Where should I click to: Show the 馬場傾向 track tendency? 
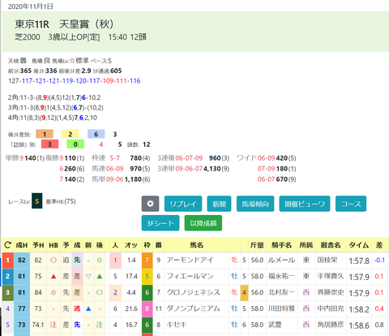(x=255, y=204)
